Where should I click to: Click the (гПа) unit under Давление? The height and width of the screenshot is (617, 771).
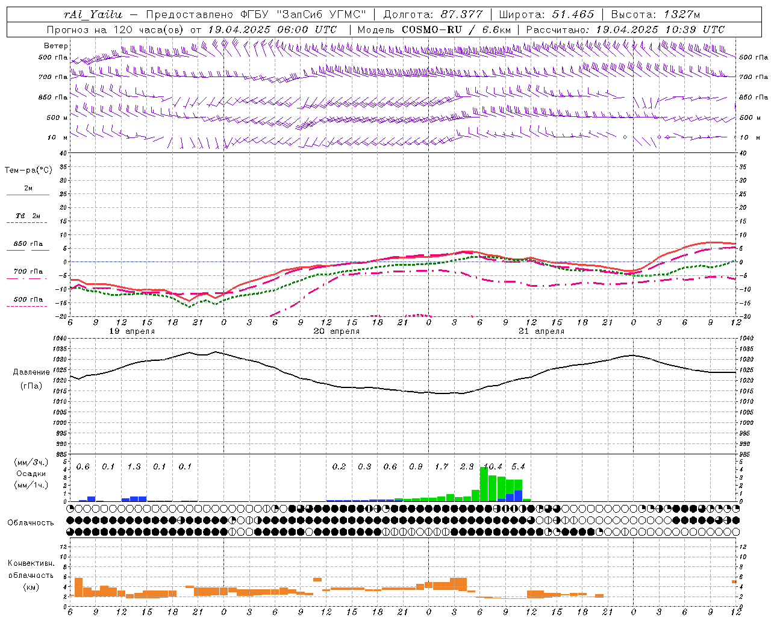tap(31, 386)
